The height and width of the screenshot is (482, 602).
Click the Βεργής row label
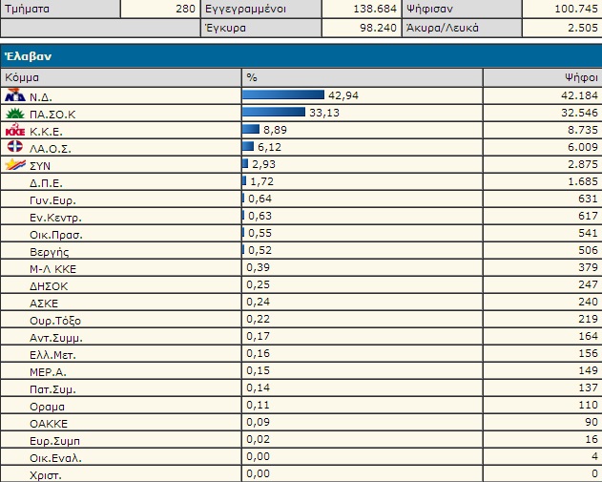(50, 252)
